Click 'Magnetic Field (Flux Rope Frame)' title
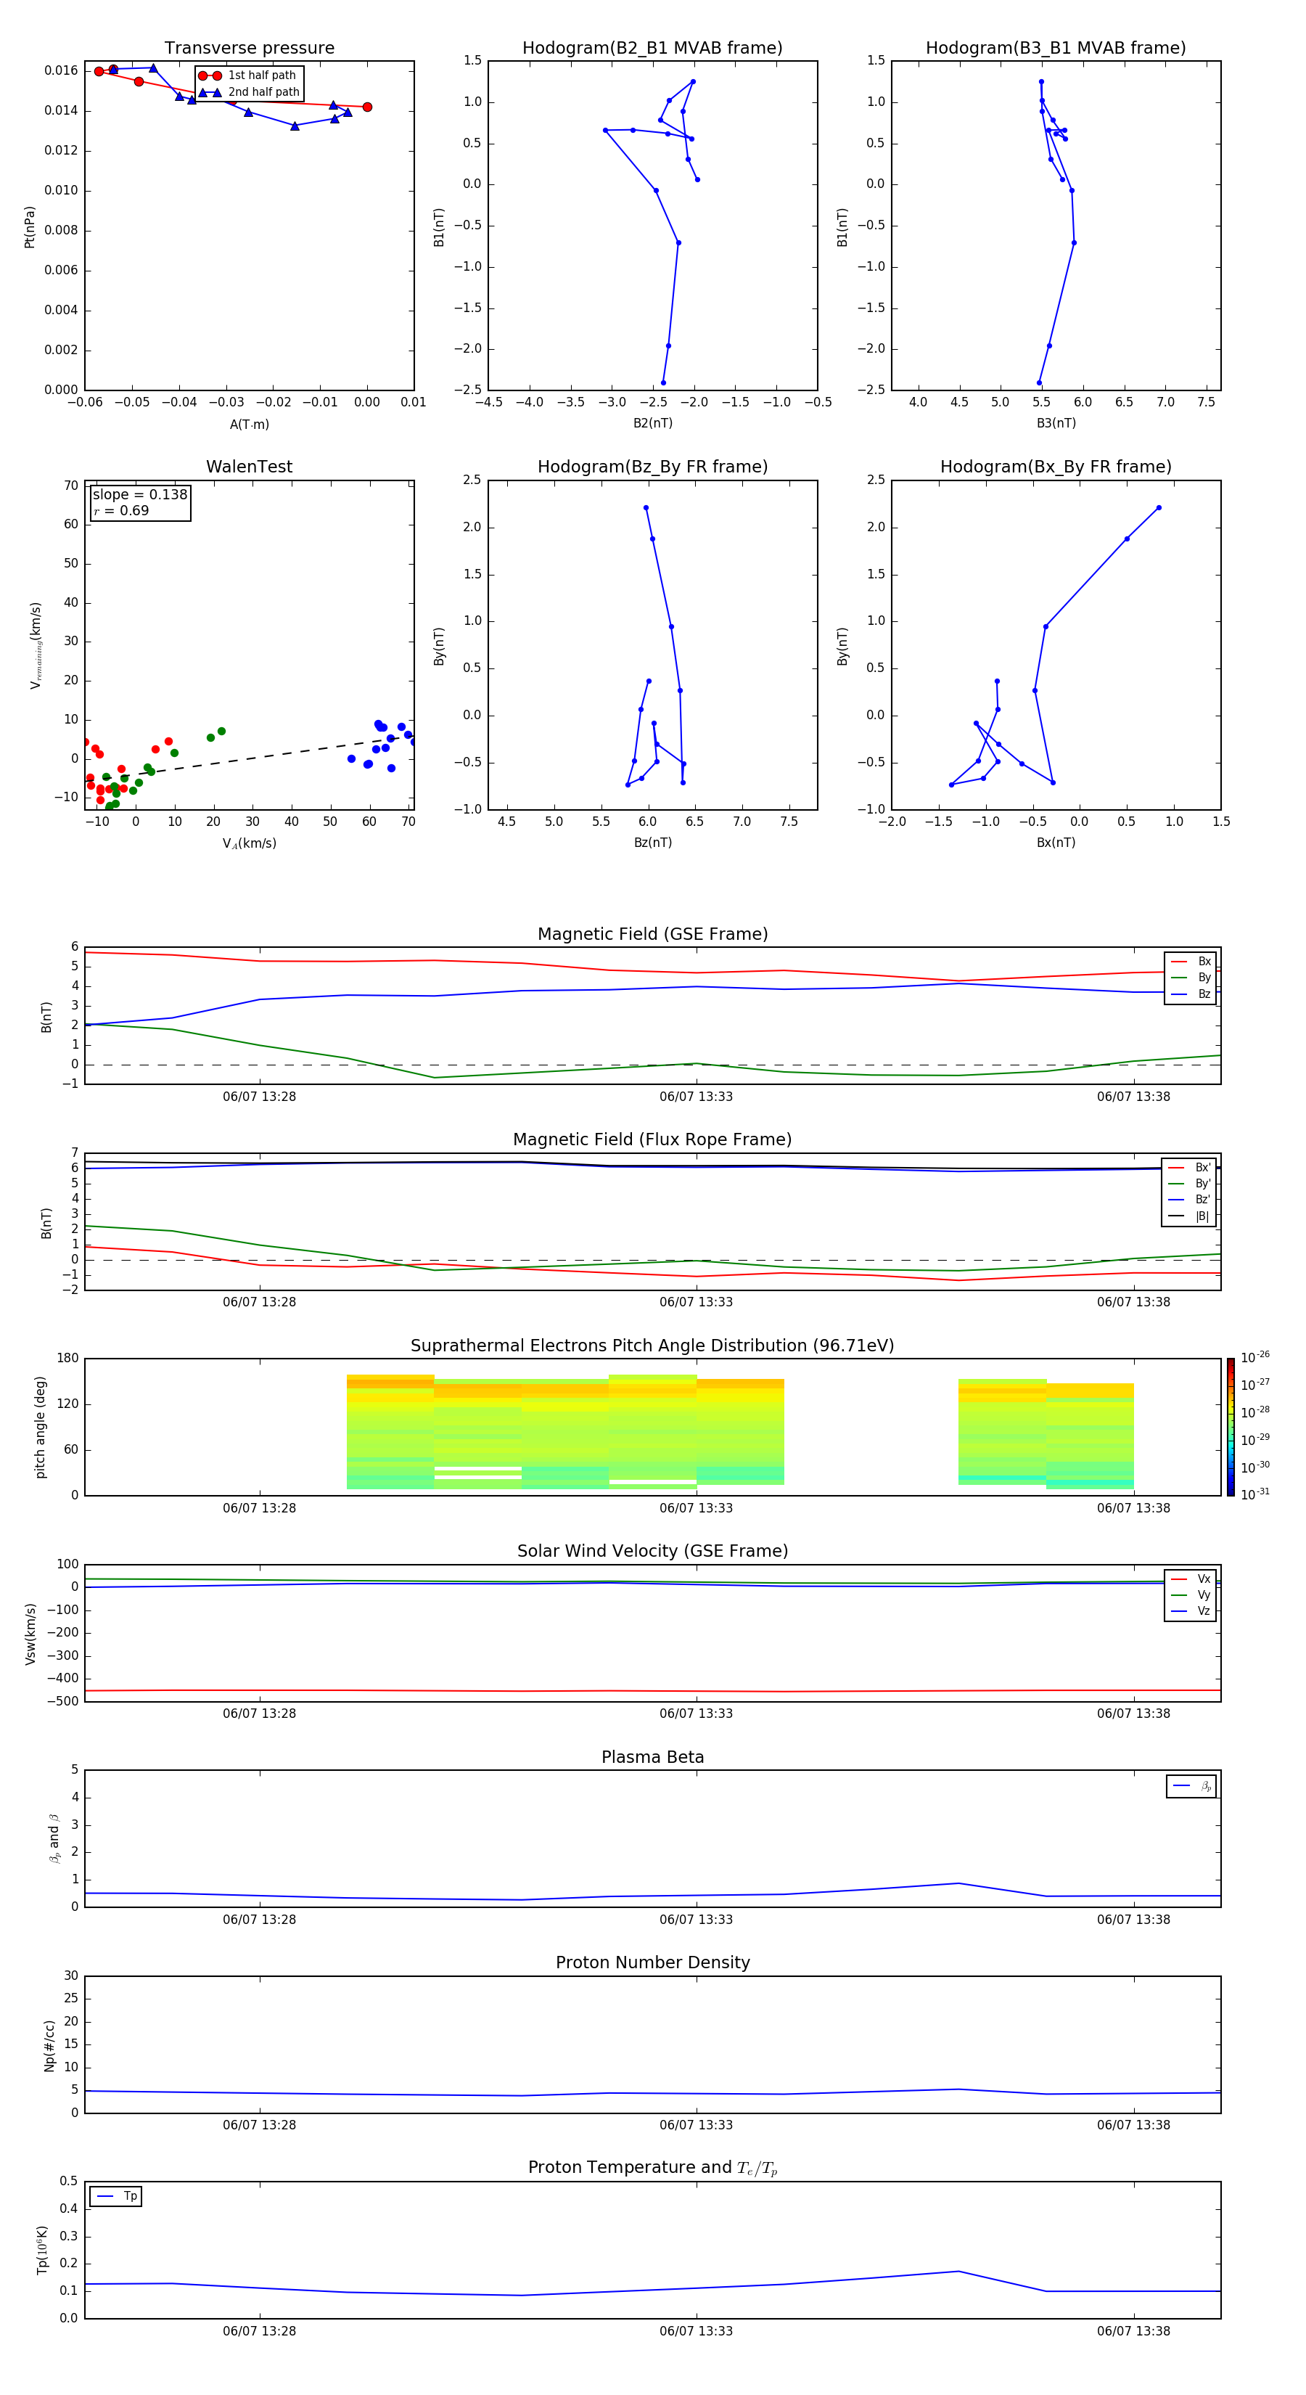 [x=652, y=1140]
